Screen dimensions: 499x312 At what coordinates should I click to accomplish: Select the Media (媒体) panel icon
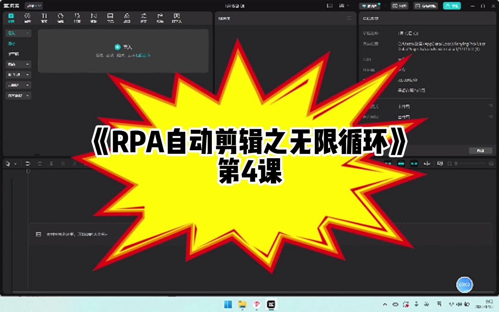11,18
